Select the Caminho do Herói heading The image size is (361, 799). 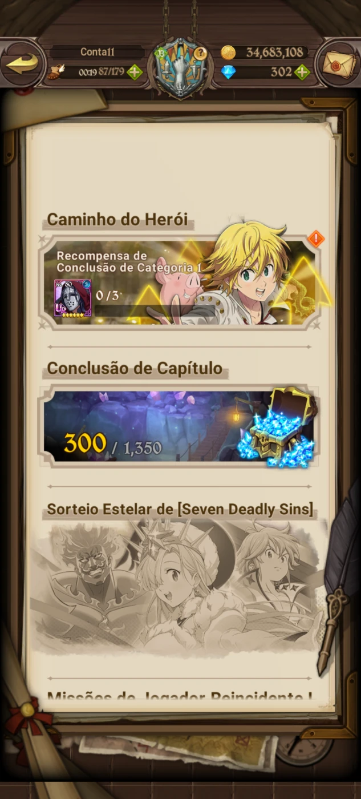tap(117, 220)
